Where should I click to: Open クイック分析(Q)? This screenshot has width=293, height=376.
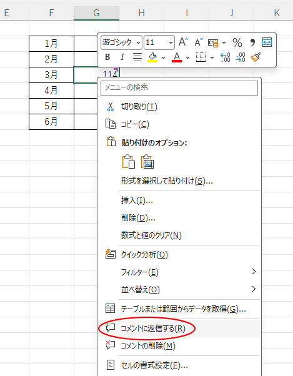pos(179,254)
